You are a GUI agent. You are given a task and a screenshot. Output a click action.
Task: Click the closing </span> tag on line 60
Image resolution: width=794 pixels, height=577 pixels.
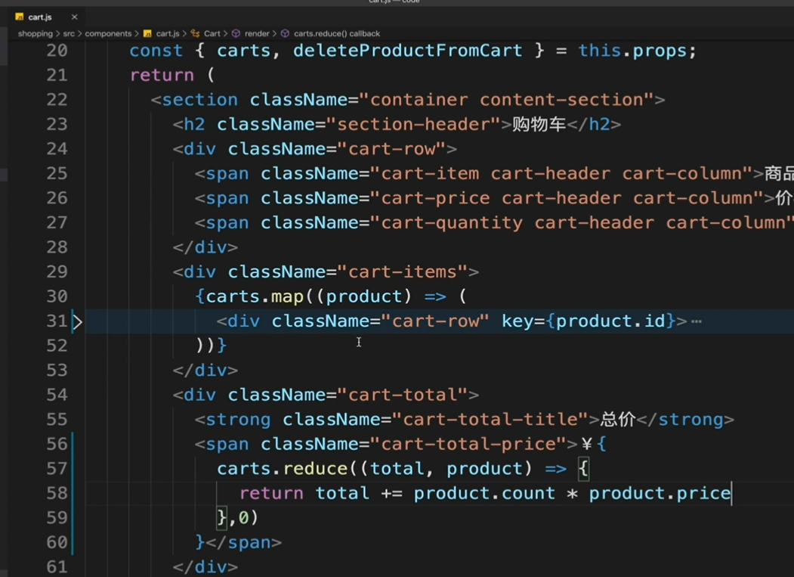tap(244, 542)
